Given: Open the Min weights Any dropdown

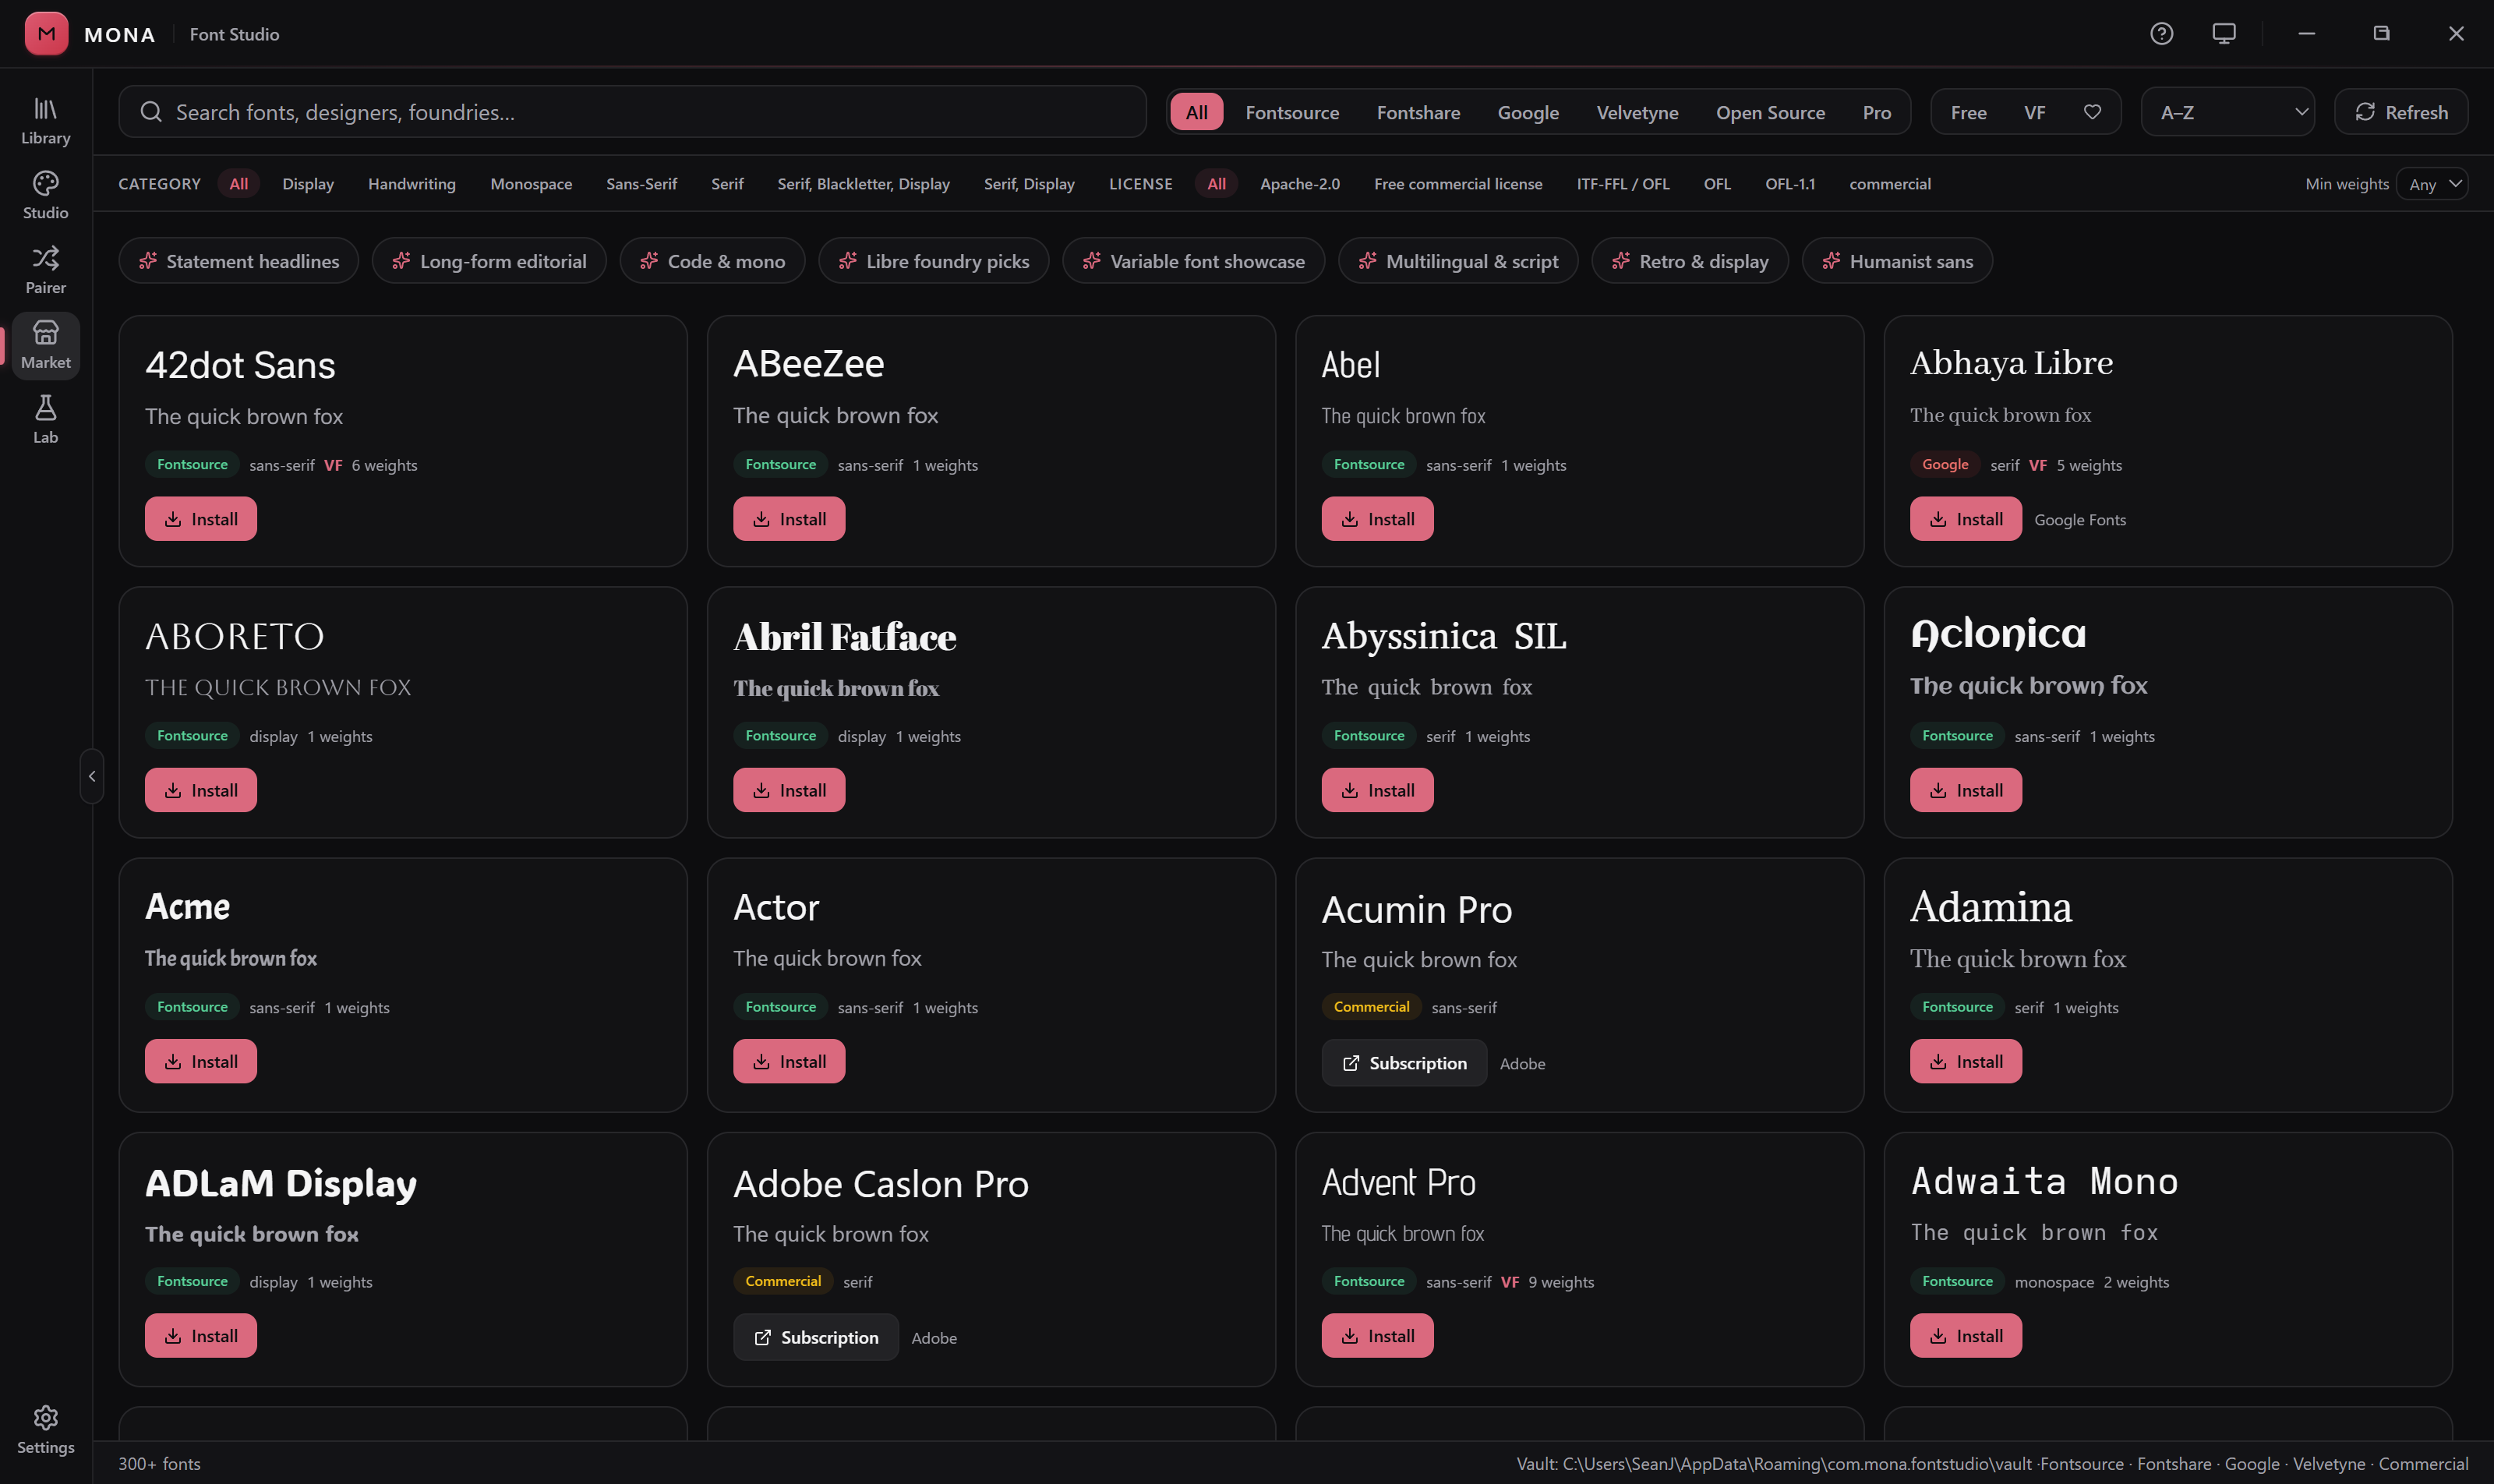Looking at the screenshot, I should (x=2432, y=184).
